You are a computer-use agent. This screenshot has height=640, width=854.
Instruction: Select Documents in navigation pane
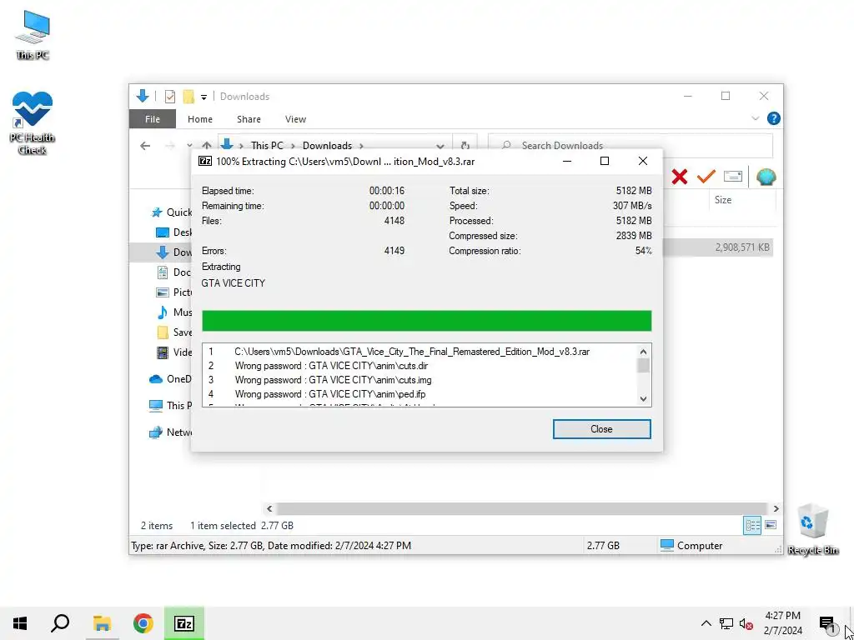(x=173, y=272)
